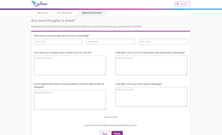Screen dimensions: 222x135
Task: Grab the resize handle of manager comment box
Action: pos(105,74)
